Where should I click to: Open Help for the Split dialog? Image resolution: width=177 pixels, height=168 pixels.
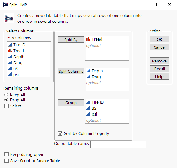click(160, 77)
